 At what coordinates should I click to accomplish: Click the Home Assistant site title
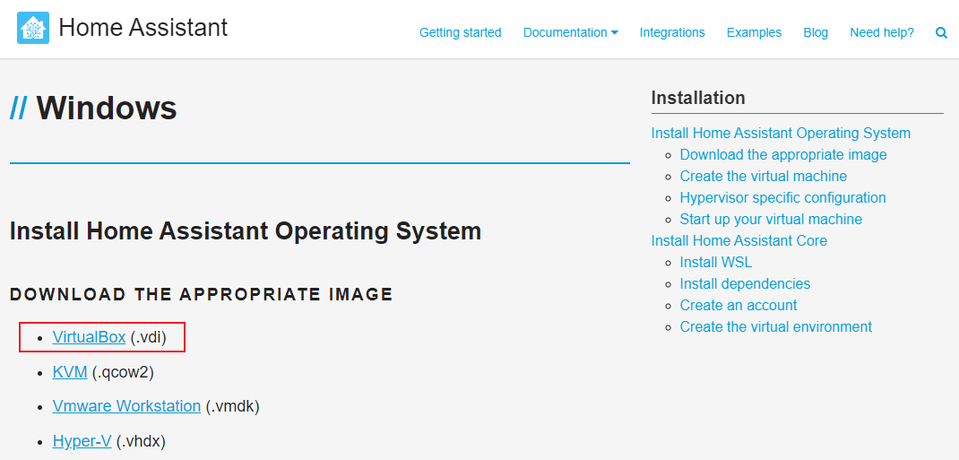click(x=143, y=28)
